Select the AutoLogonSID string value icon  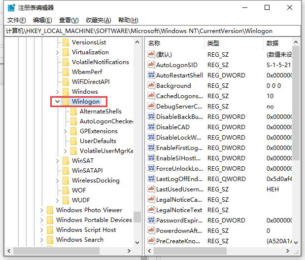click(x=151, y=65)
